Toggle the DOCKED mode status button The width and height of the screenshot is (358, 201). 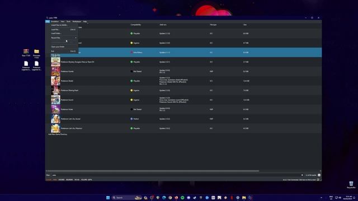(x=62, y=180)
